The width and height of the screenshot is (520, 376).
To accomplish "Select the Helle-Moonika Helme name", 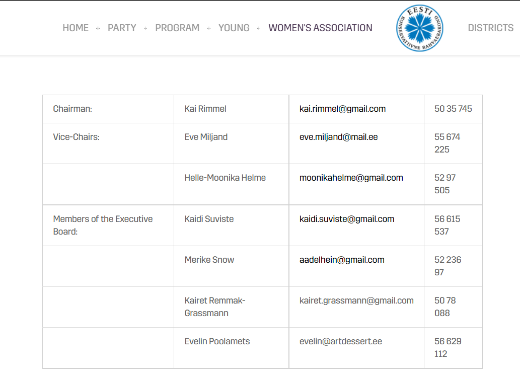I will tap(225, 178).
